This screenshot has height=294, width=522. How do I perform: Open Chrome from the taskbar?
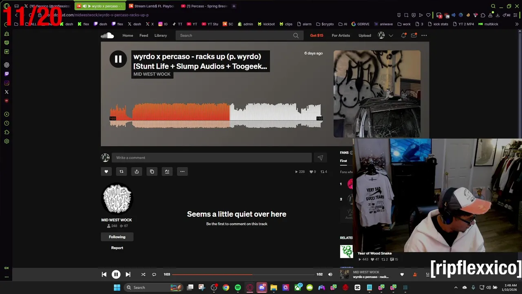[226, 287]
